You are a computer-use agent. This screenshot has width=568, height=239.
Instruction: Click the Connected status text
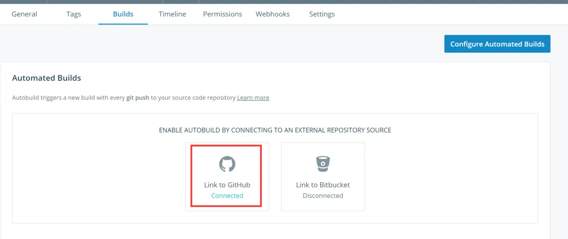tap(227, 196)
